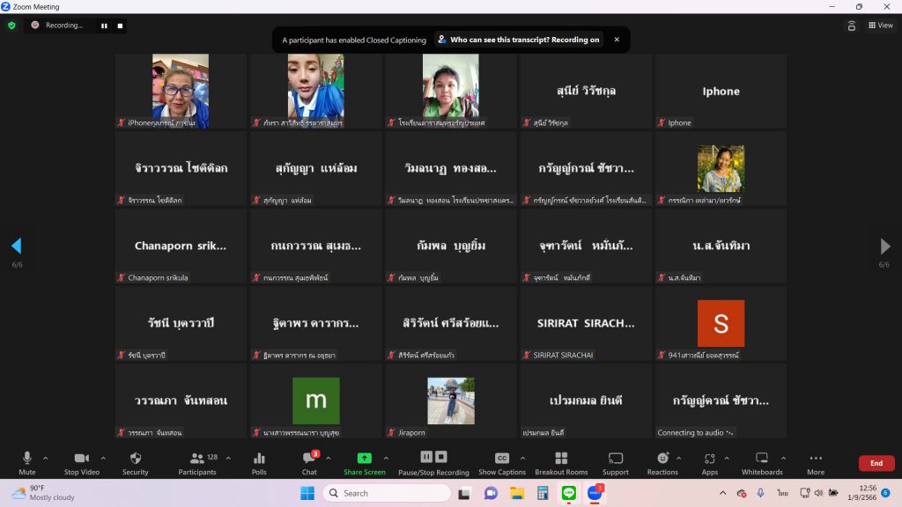Viewport: 902px width, 507px height.
Task: Open the Security shield menu
Action: (135, 462)
